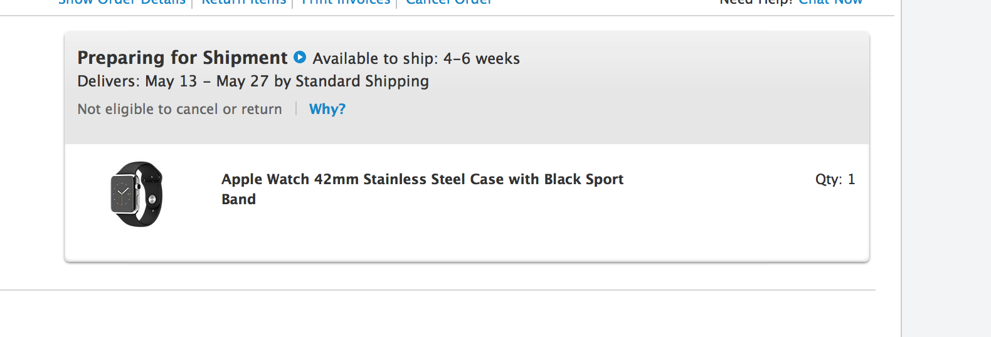Start a chat via Chat Now
The image size is (991, 337).
830,2
